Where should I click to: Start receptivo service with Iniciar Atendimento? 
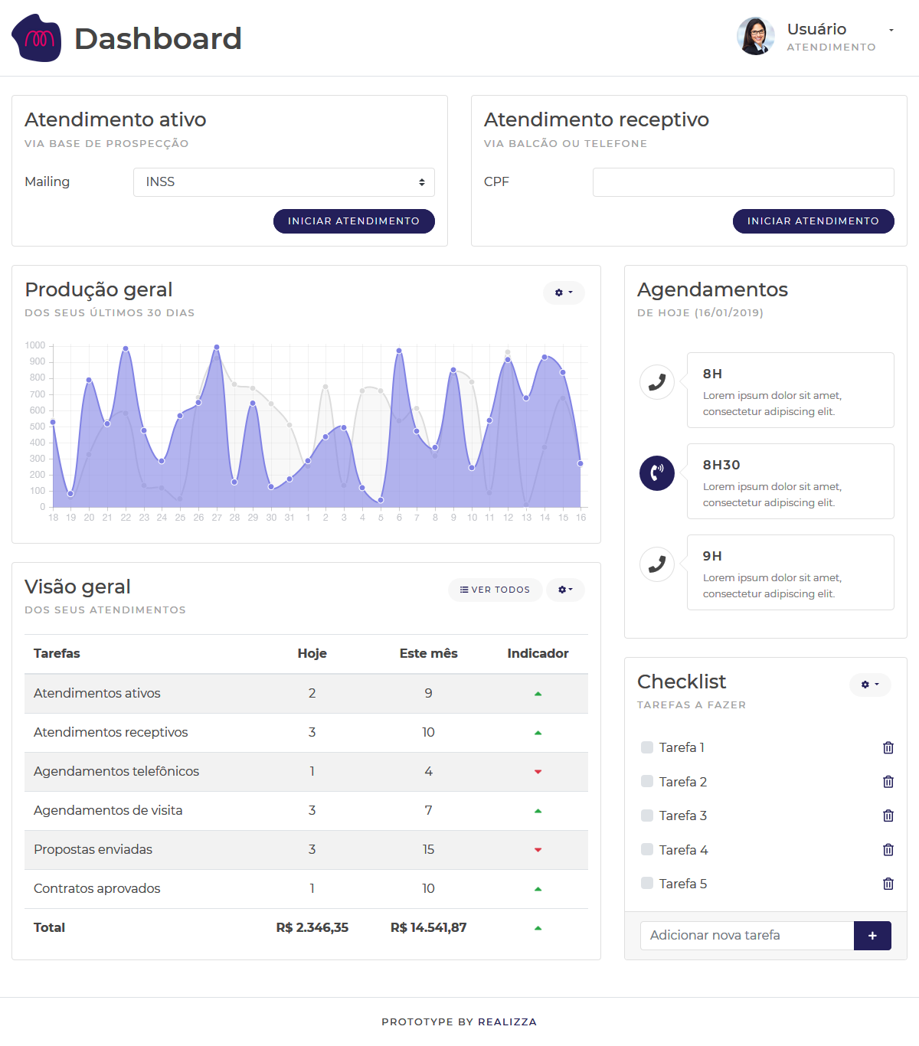[x=813, y=221]
